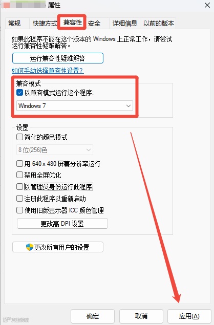214x325 pixels.
Task: Tick 注册此程序以重新启动 checkbox
Action: [x=19, y=199]
